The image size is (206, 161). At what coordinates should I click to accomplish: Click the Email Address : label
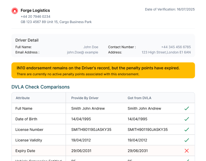click(27, 52)
